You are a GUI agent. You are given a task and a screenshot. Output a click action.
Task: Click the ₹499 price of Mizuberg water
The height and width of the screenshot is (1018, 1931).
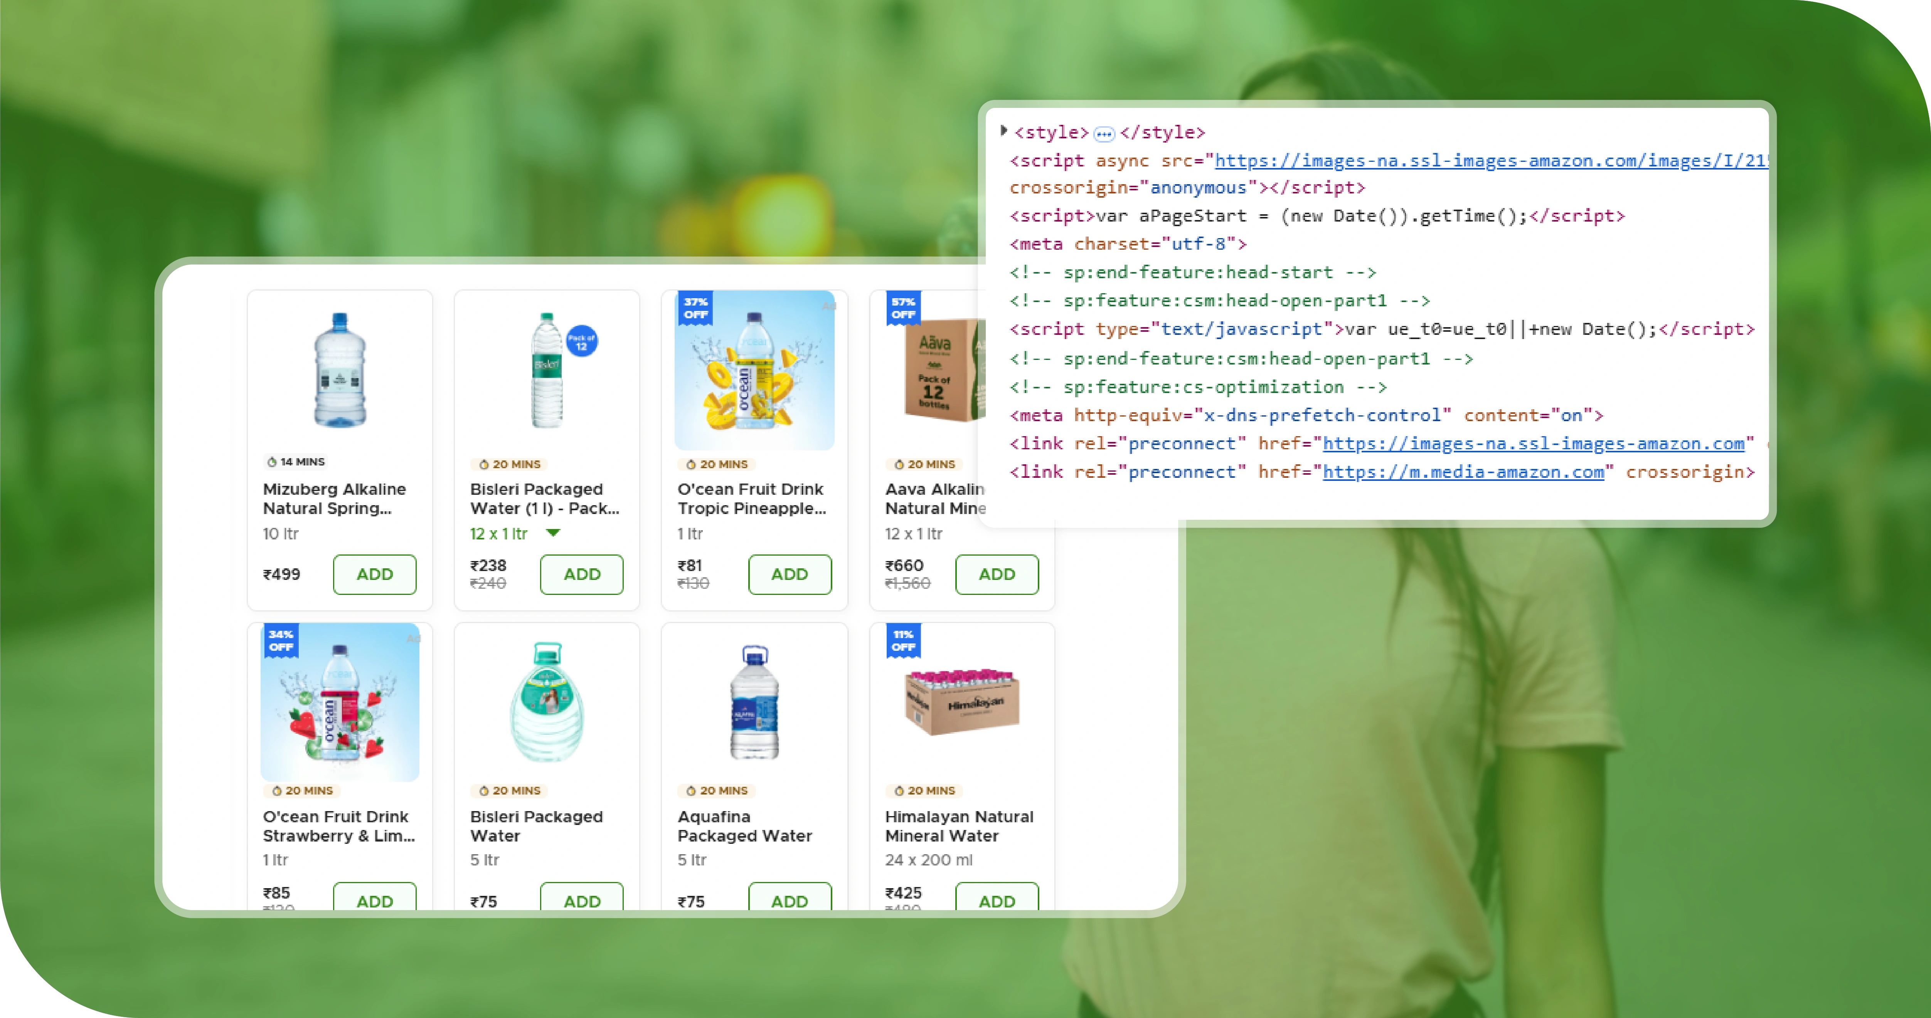(x=281, y=575)
